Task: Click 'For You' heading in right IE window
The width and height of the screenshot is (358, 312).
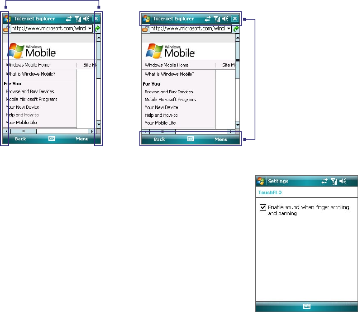Action: click(x=151, y=84)
